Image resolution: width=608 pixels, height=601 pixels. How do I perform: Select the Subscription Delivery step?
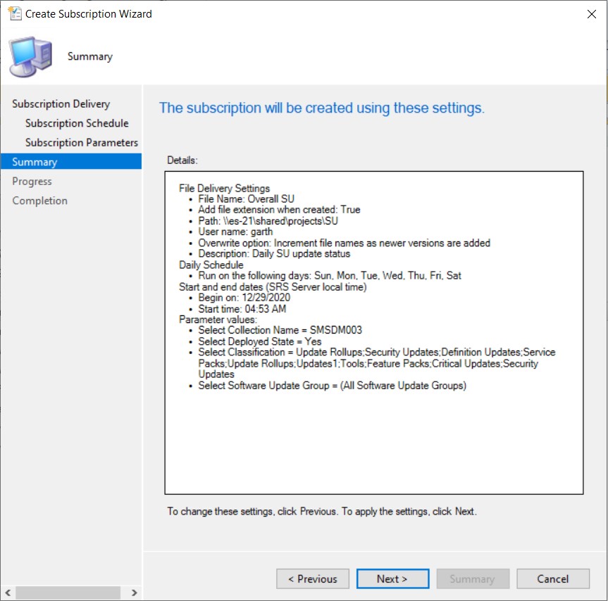click(61, 103)
